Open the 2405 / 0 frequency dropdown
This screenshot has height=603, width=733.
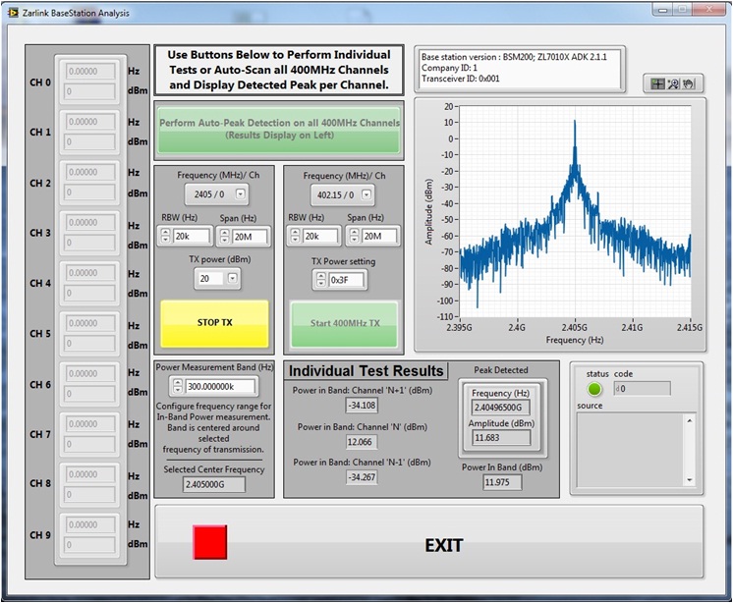tap(241, 194)
